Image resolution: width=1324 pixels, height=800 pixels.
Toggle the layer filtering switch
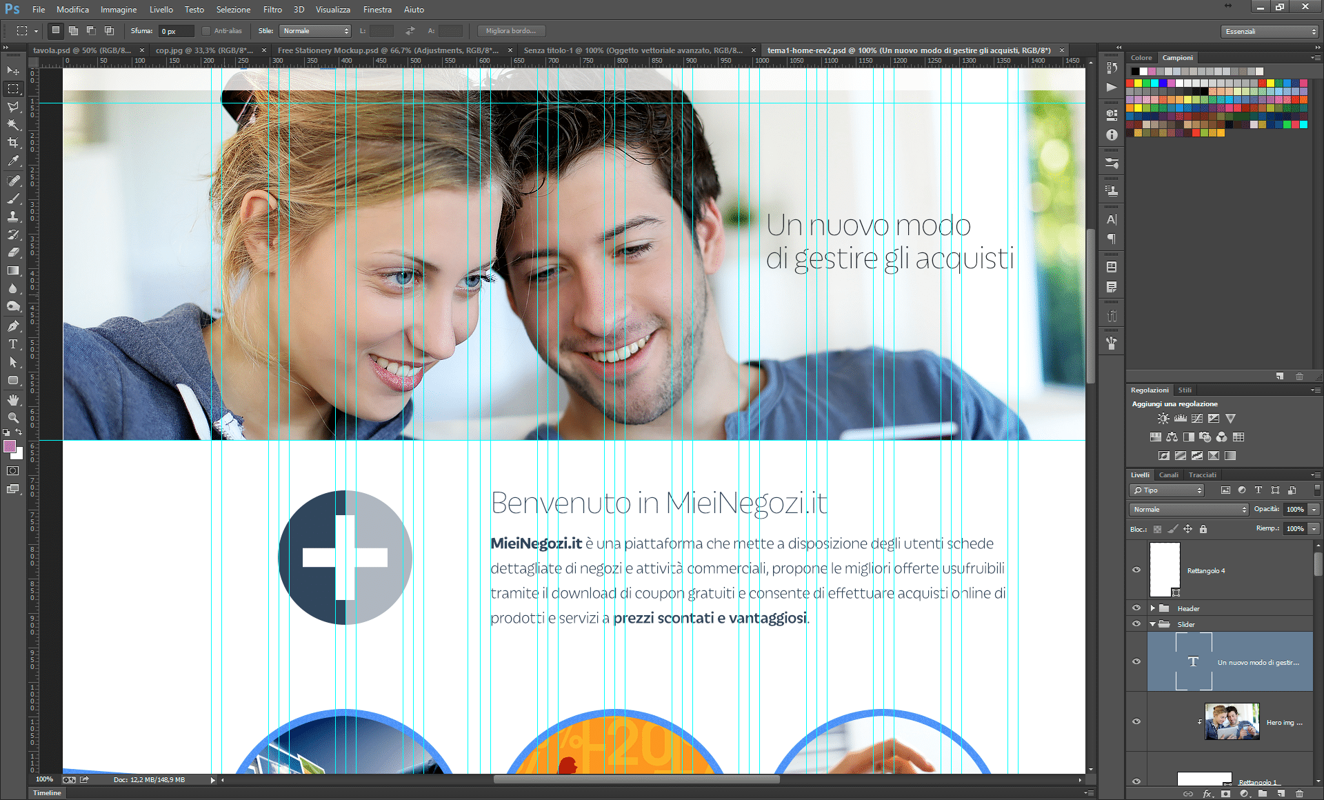click(x=1317, y=490)
